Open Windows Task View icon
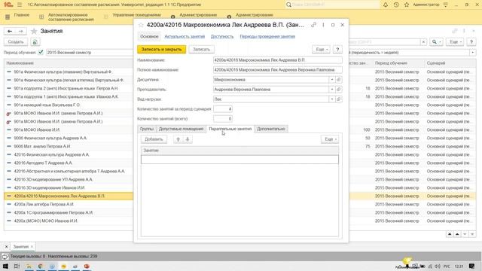Screen dimensions: 482x271 tap(17, 266)
